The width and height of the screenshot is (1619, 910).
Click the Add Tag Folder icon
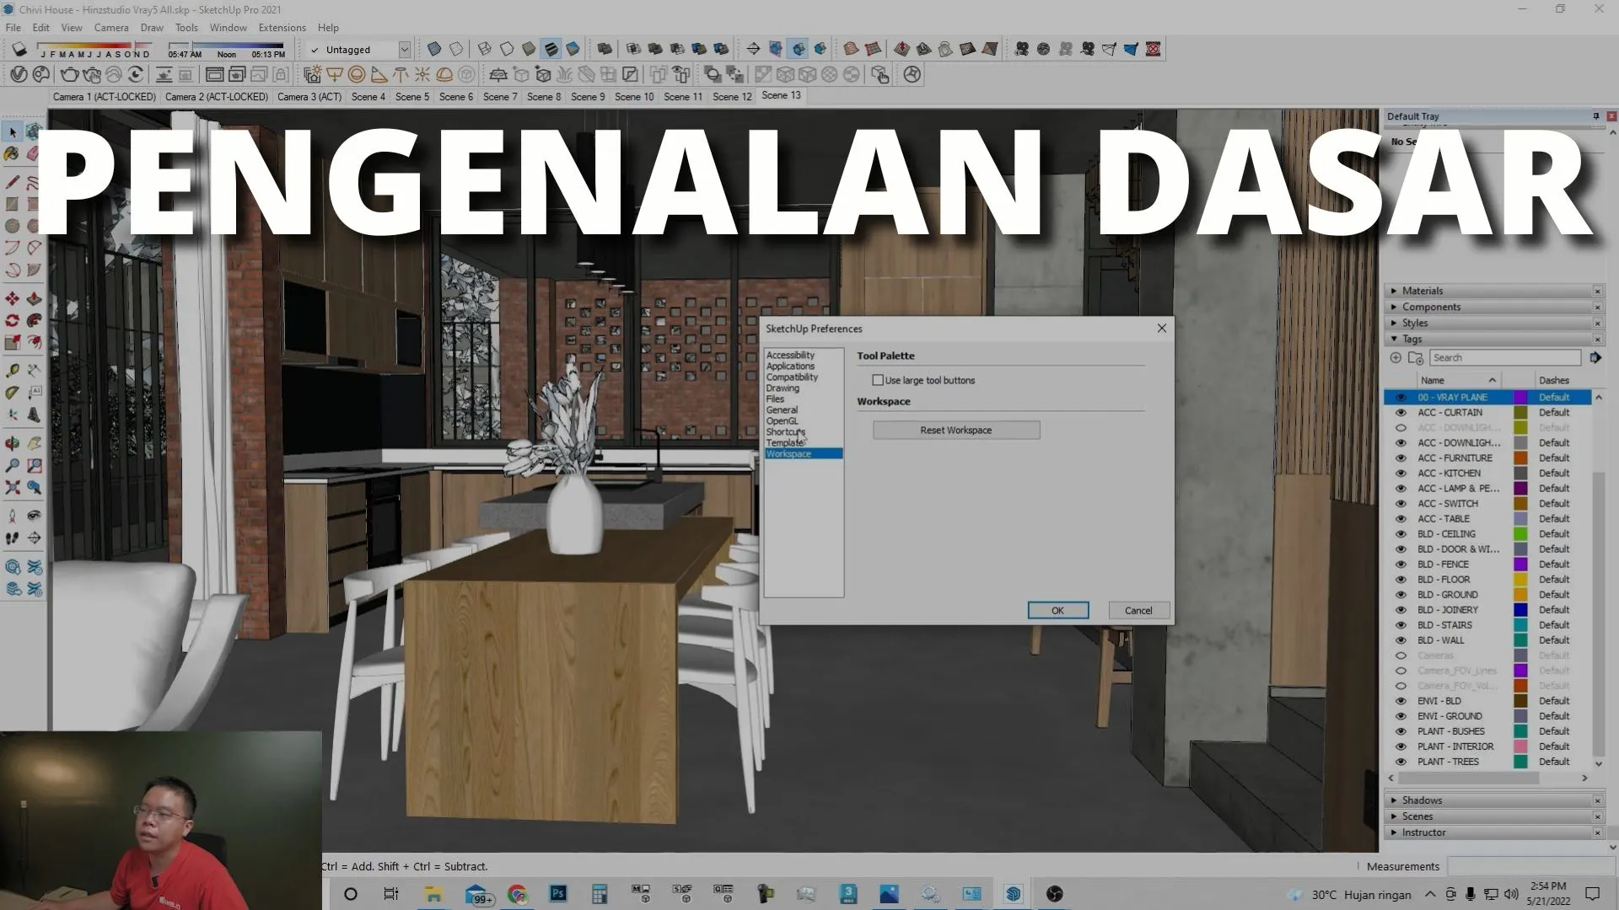tap(1416, 358)
